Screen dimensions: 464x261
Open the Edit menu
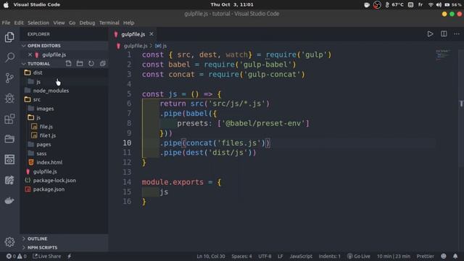pos(19,22)
